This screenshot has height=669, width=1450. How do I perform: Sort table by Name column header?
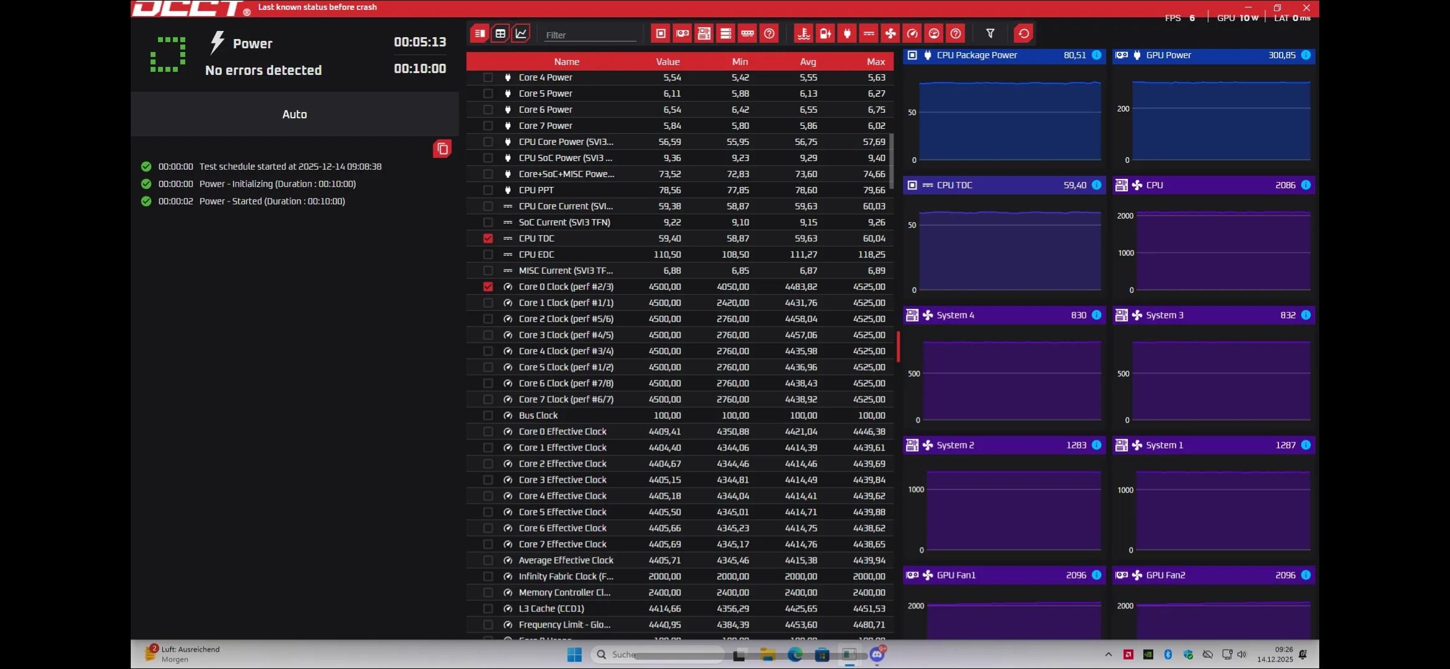pos(566,61)
